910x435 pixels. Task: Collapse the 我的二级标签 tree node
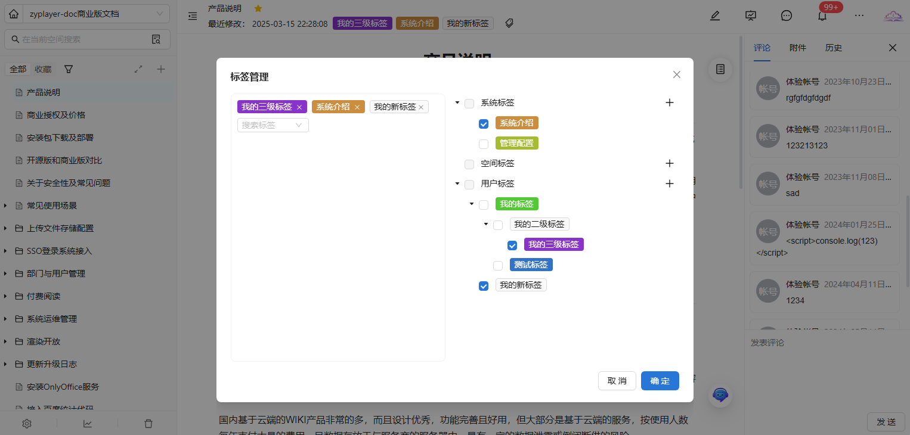click(486, 225)
